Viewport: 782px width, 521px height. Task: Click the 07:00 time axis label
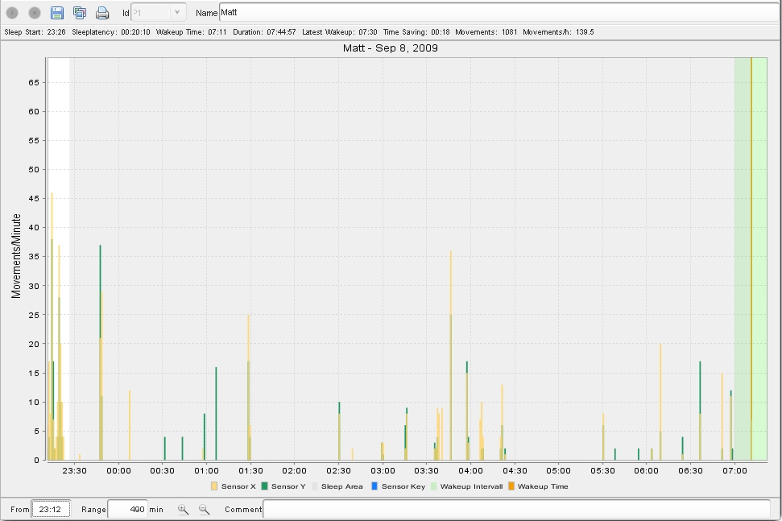tap(734, 470)
